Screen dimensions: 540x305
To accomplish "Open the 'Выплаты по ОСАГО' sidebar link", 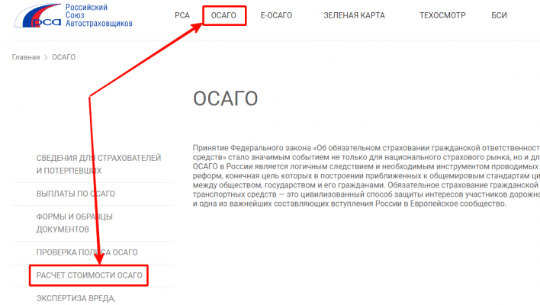I will [76, 194].
